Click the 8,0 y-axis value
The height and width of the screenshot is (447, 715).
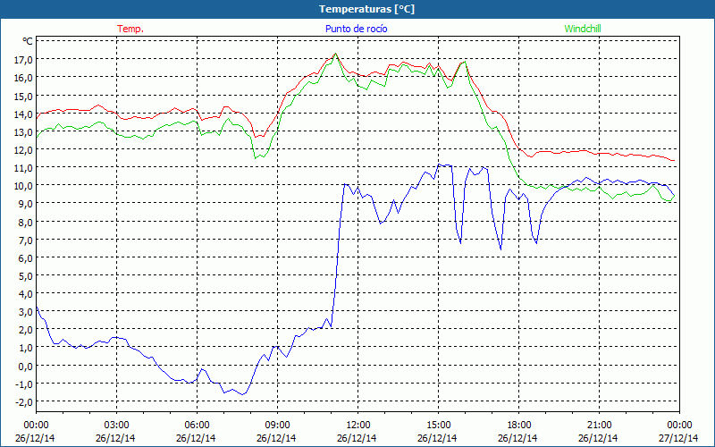[26, 222]
